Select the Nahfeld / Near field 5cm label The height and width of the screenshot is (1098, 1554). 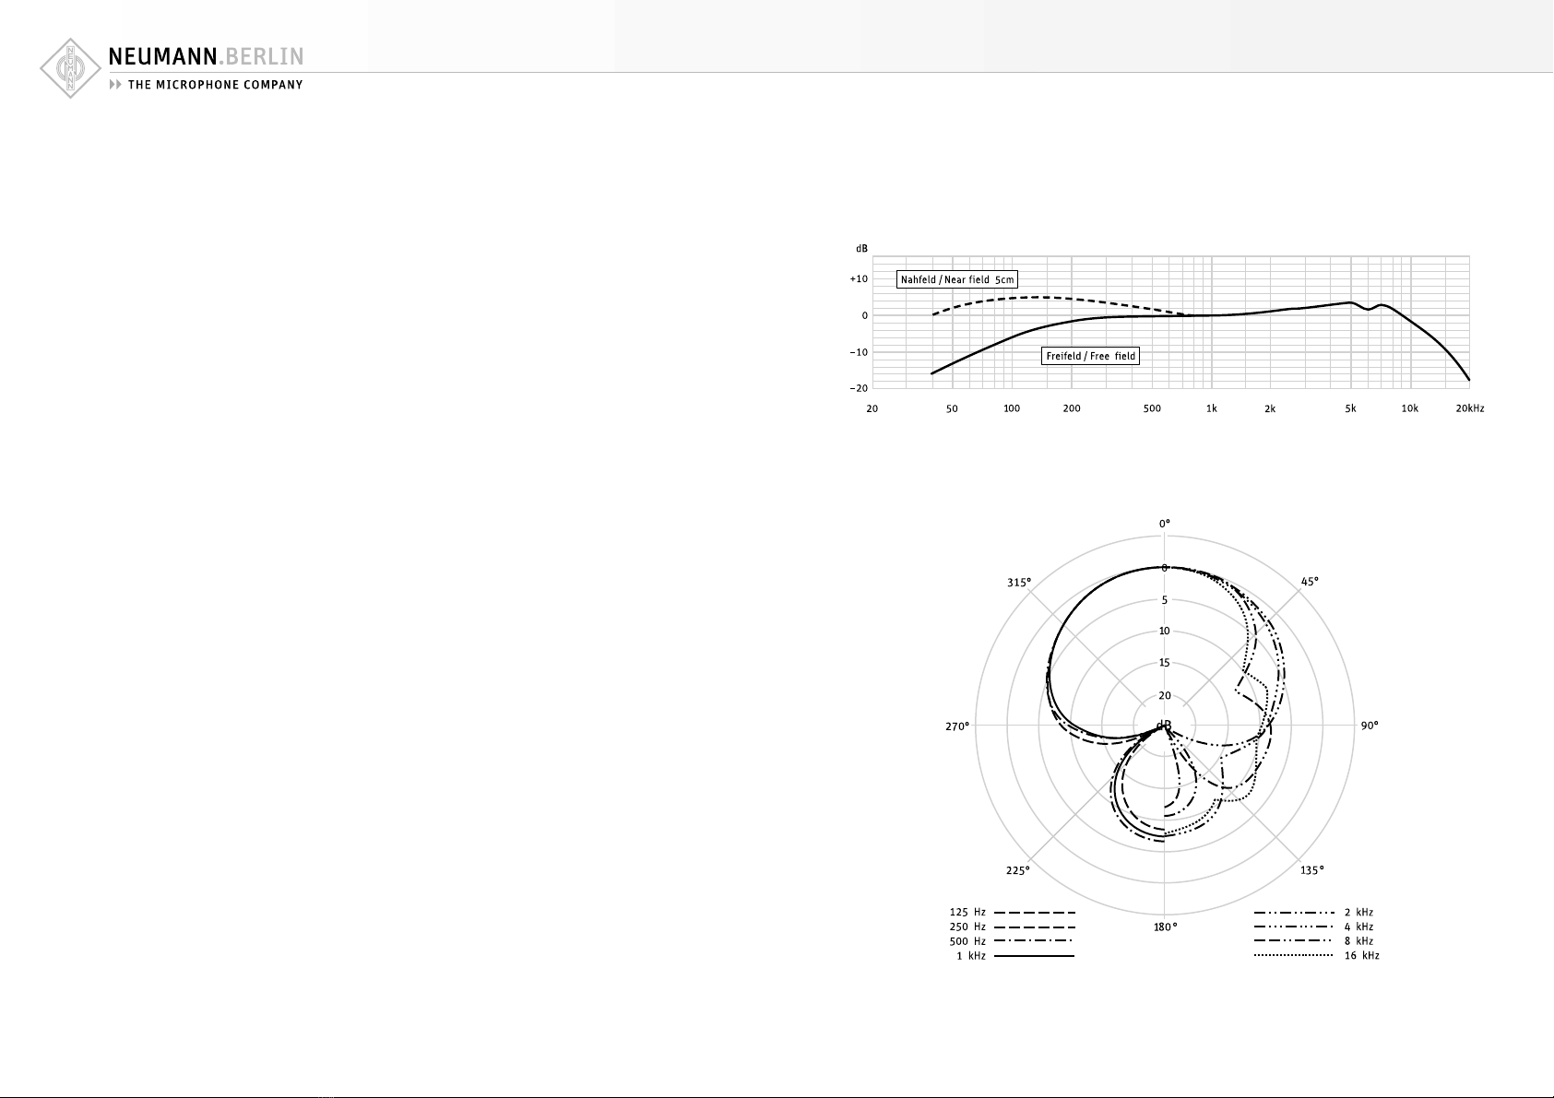[957, 279]
